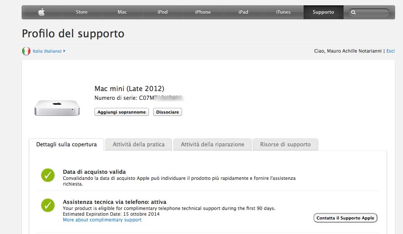Image resolution: width=403 pixels, height=234 pixels.
Task: Click the Aggiungi soprannome button
Action: 122,112
